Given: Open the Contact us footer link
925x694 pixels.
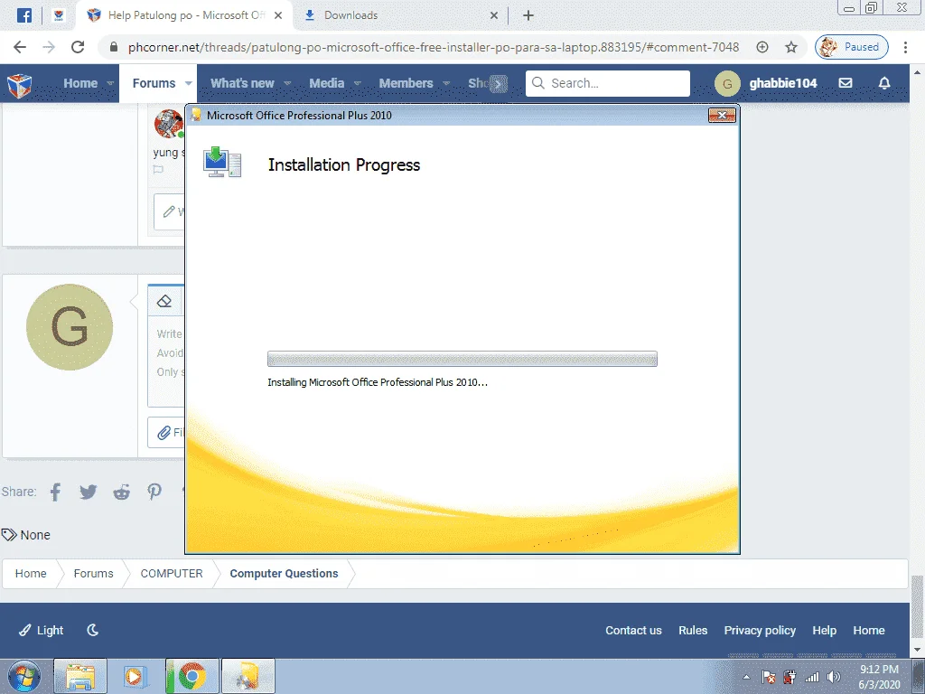Looking at the screenshot, I should pos(633,630).
